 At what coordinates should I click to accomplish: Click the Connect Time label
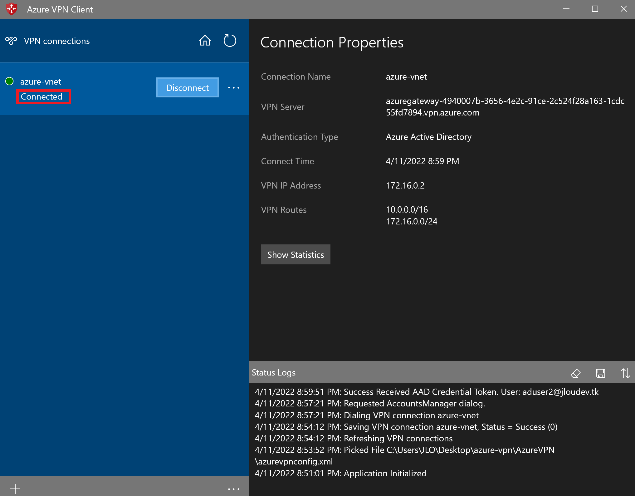pos(287,161)
